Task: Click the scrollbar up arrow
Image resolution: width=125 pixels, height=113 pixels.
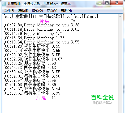Action: pyautogui.click(x=120, y=16)
